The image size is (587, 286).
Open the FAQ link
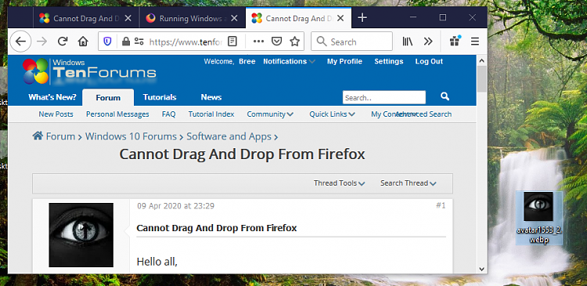click(x=168, y=114)
